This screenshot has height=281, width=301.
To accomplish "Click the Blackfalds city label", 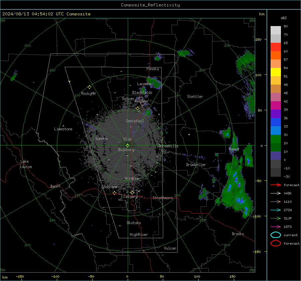I will pyautogui.click(x=142, y=93).
